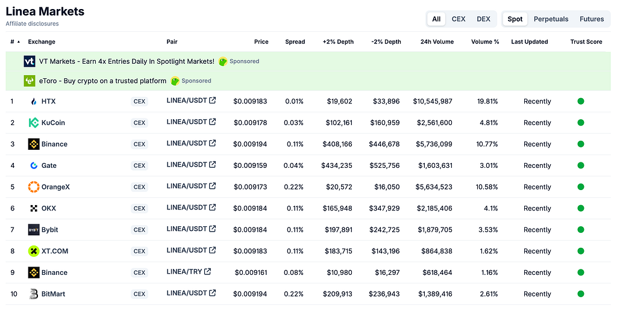Click the OrangeX logo icon

point(34,187)
